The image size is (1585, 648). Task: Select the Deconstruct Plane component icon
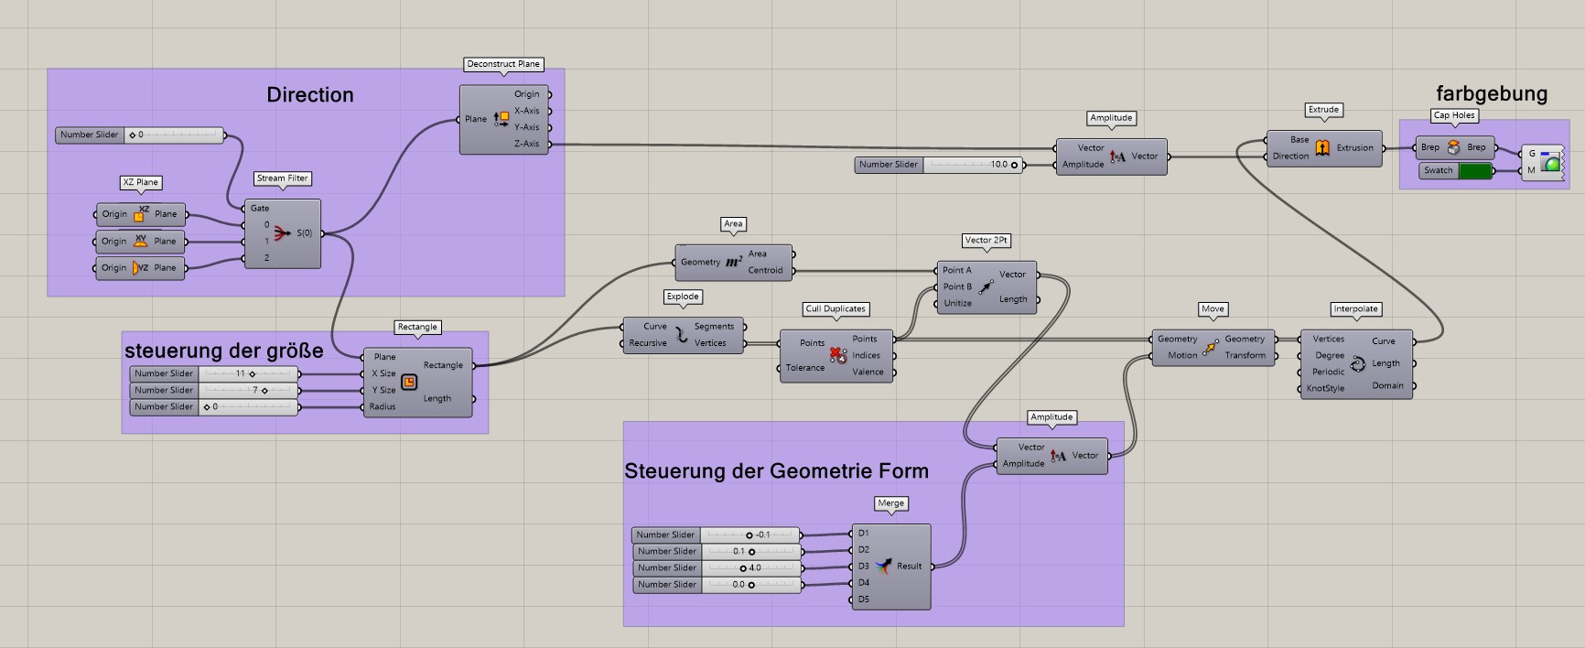click(x=501, y=119)
